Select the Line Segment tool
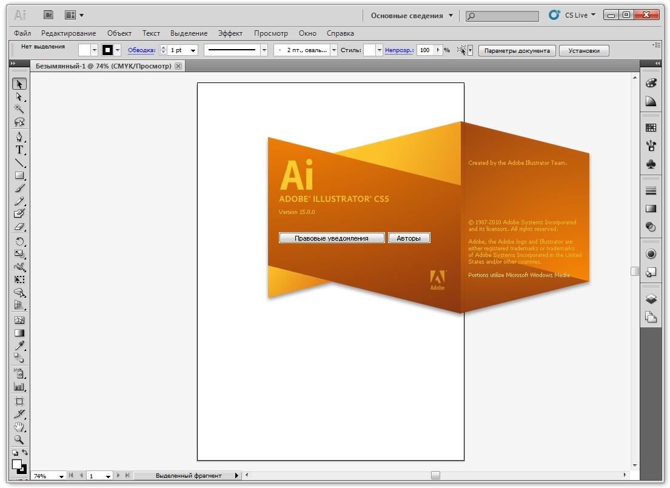The height and width of the screenshot is (488, 670). coord(19,163)
